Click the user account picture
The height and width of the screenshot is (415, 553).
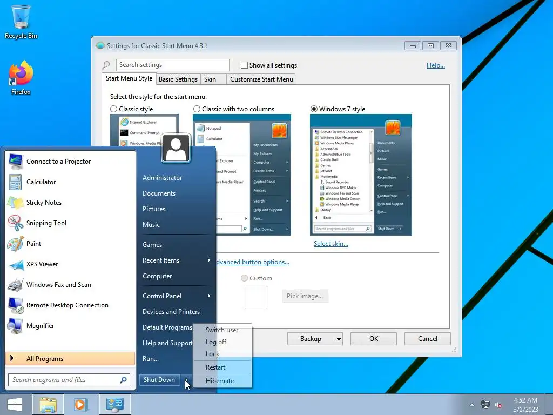tap(177, 148)
